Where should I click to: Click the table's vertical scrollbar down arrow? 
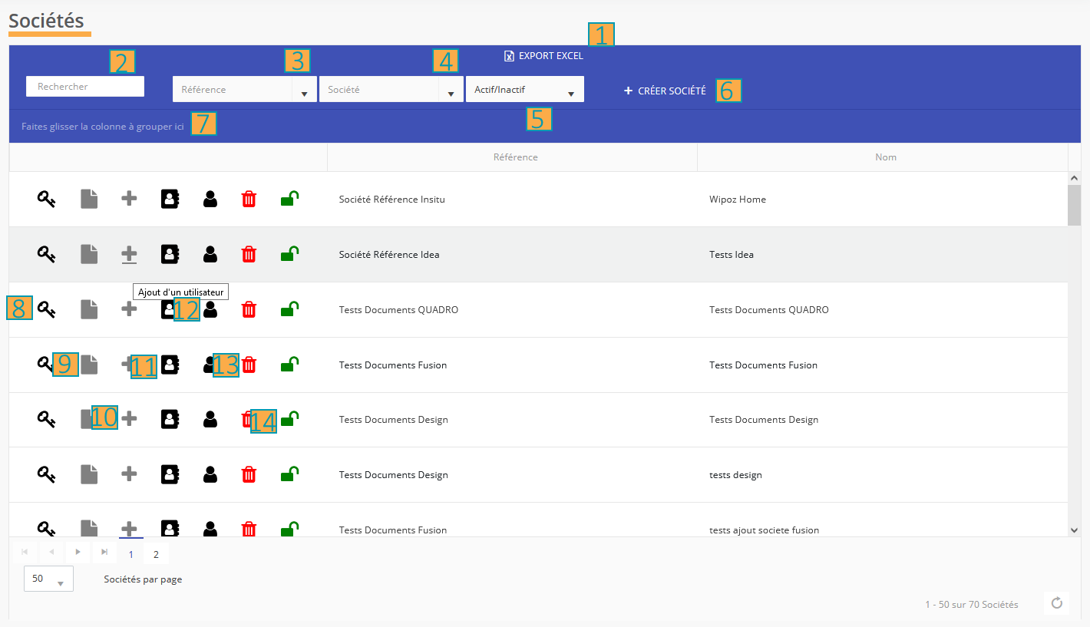tap(1074, 530)
